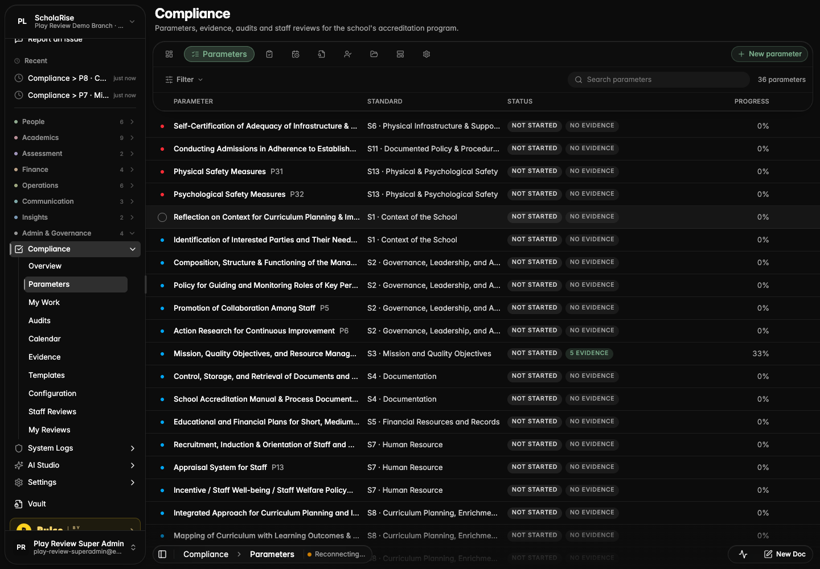Collapse the Compliance sidebar section

[x=133, y=249]
